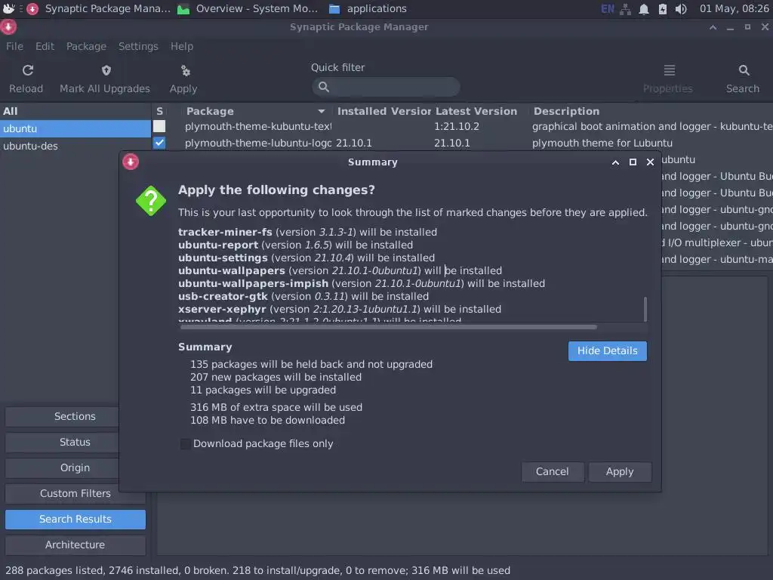Viewport: 773px width, 580px height.
Task: Click the Mark All Upgrades shield icon
Action: tap(106, 70)
